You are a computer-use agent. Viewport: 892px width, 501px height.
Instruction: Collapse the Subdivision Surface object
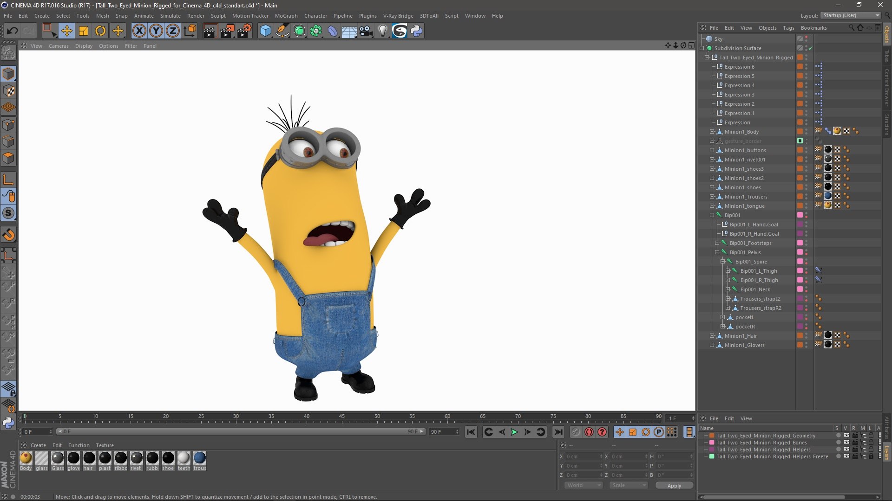point(702,48)
